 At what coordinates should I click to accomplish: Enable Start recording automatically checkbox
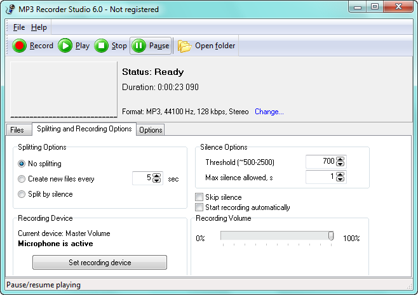coord(199,207)
